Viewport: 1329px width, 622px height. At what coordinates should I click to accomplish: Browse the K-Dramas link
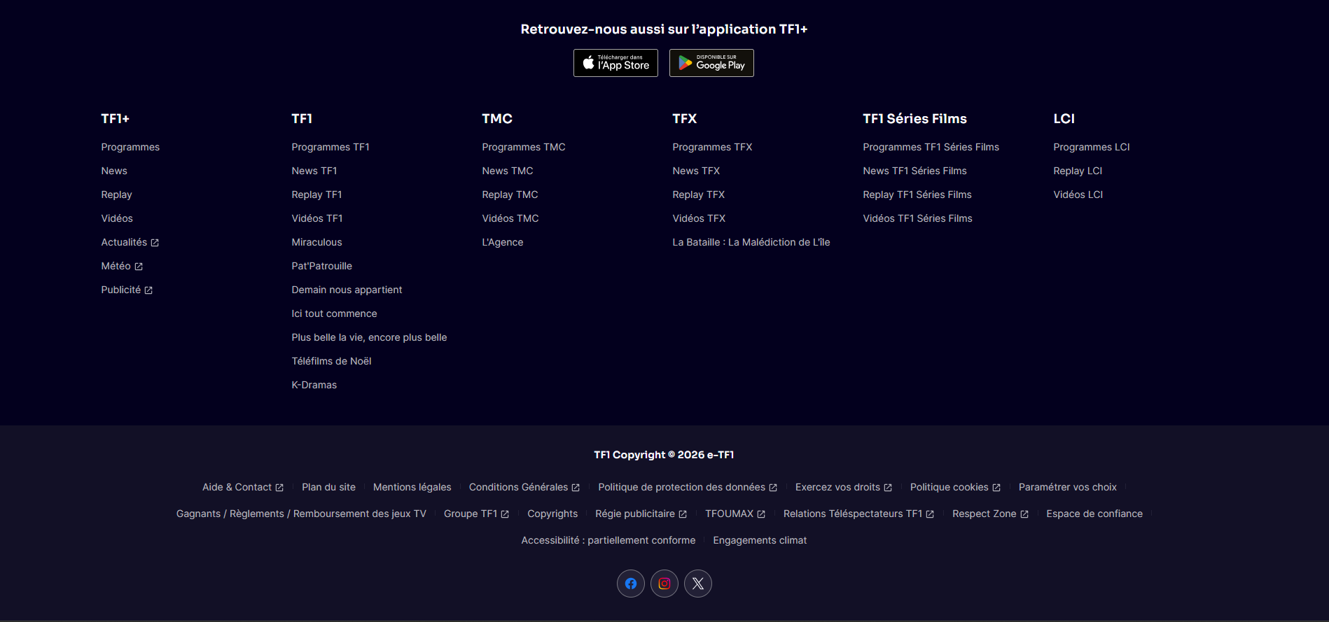pos(314,385)
